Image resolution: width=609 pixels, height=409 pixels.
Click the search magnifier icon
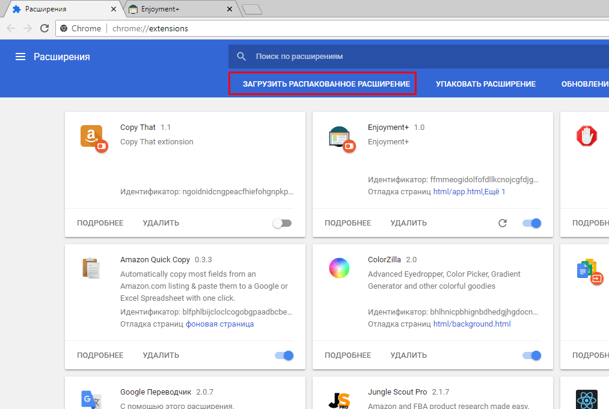[x=241, y=57]
